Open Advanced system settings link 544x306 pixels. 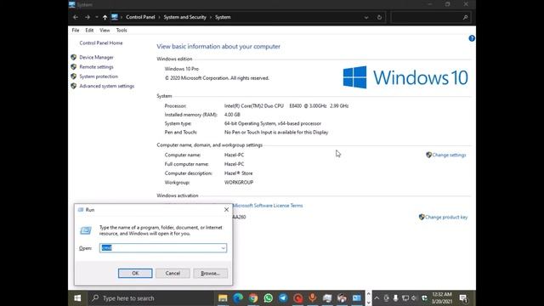point(106,86)
